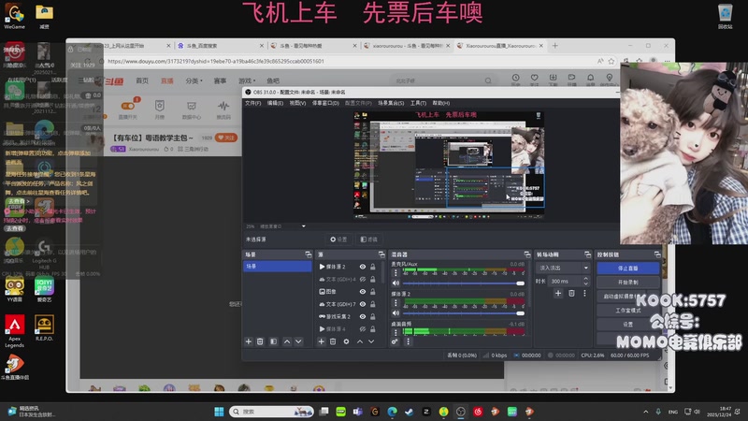Open Windows Start menu button
This screenshot has height=421, width=748.
(x=219, y=412)
